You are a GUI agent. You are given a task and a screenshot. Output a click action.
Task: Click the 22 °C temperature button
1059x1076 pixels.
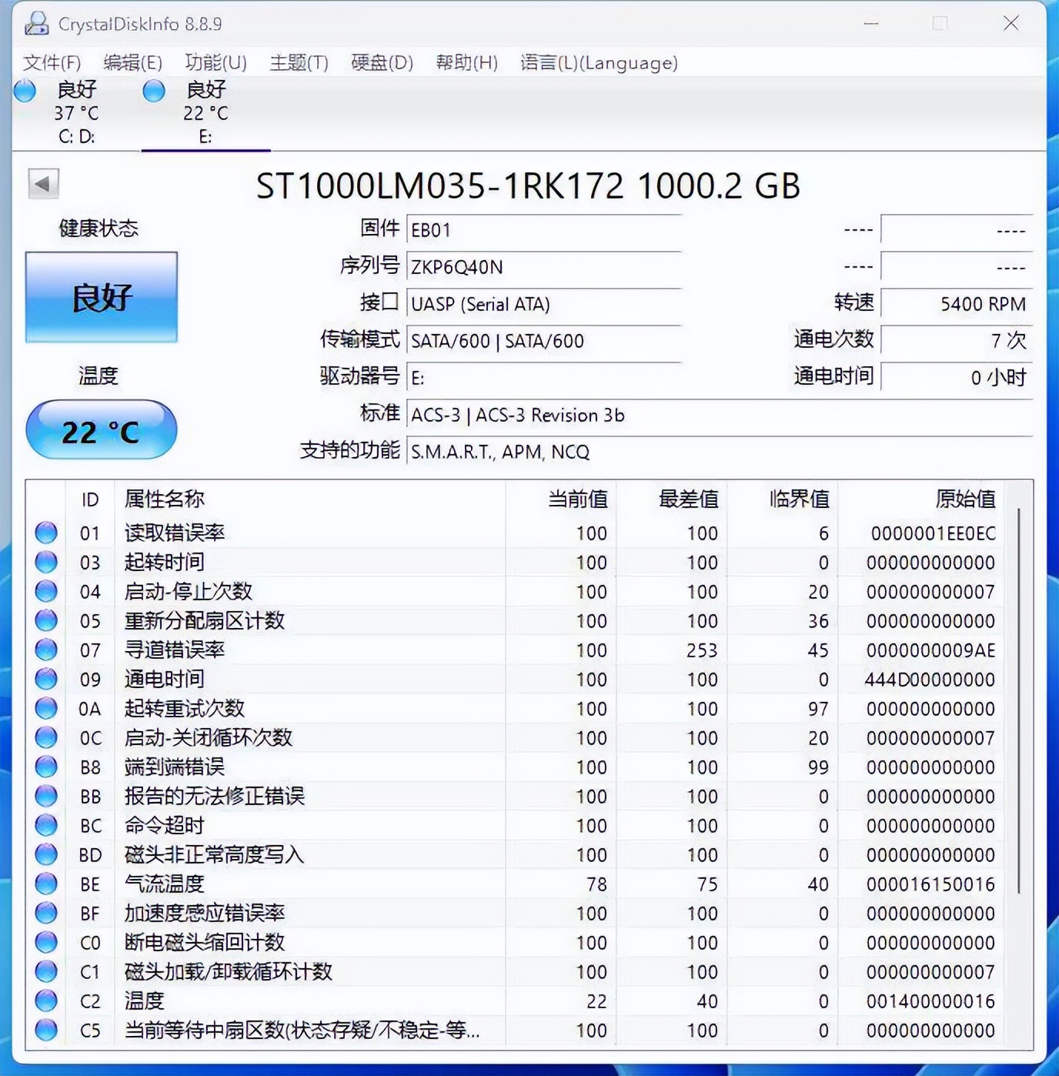click(x=102, y=429)
